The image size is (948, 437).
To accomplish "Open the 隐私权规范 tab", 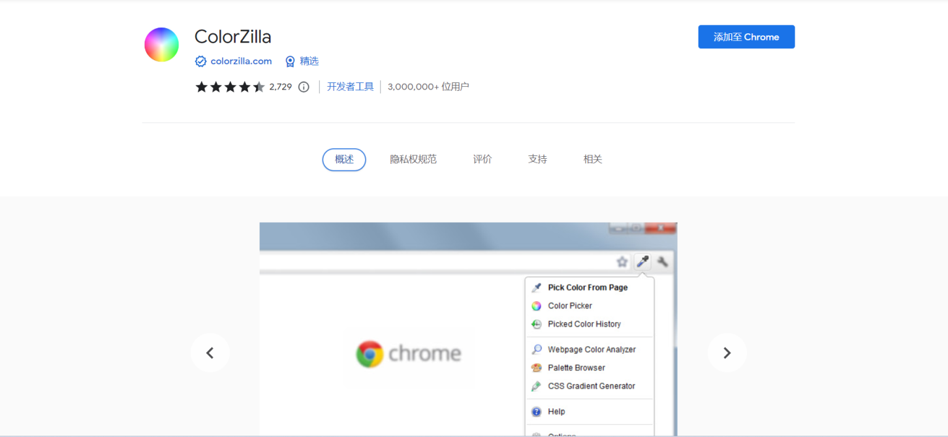I will pos(413,159).
